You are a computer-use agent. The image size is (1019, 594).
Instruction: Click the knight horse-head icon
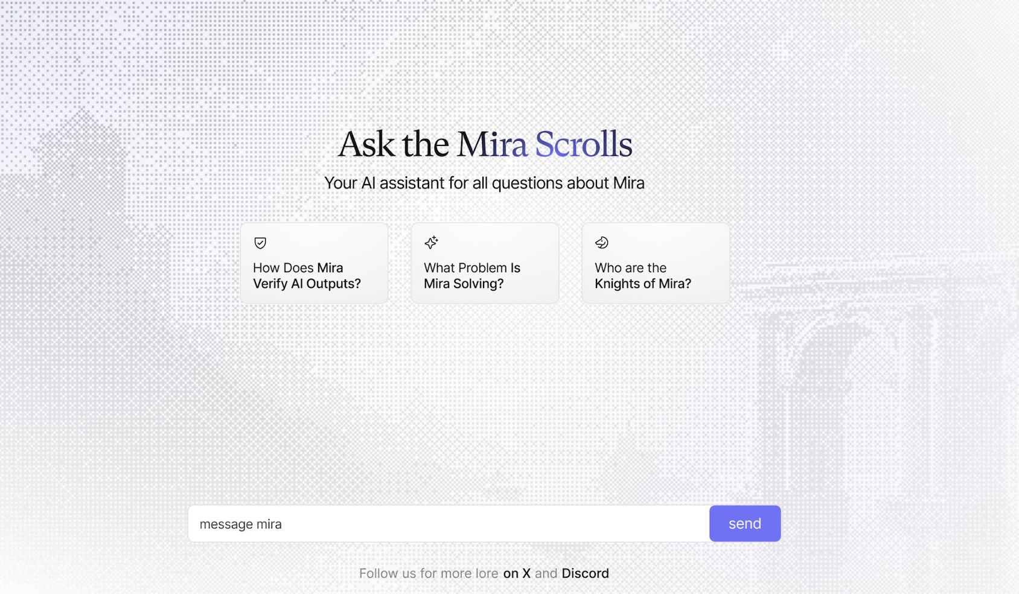pyautogui.click(x=602, y=243)
